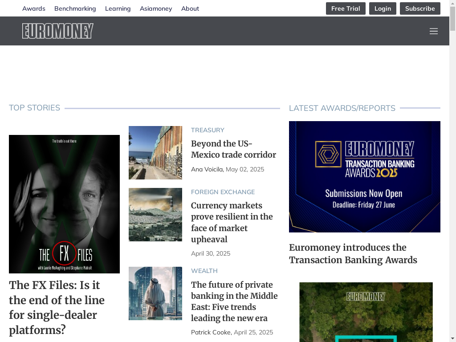The image size is (456, 342).
Task: Read 'Euromoney introduces the Transaction Banking Awards'
Action: 353,253
